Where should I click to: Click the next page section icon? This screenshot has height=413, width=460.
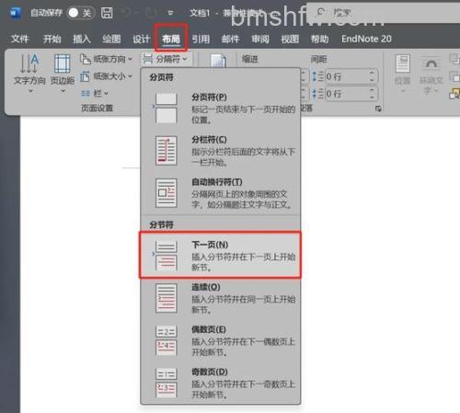tap(167, 256)
